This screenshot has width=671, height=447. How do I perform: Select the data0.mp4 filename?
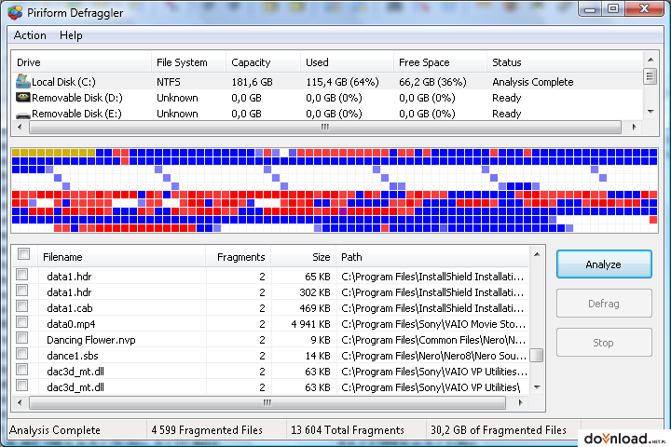coord(71,324)
